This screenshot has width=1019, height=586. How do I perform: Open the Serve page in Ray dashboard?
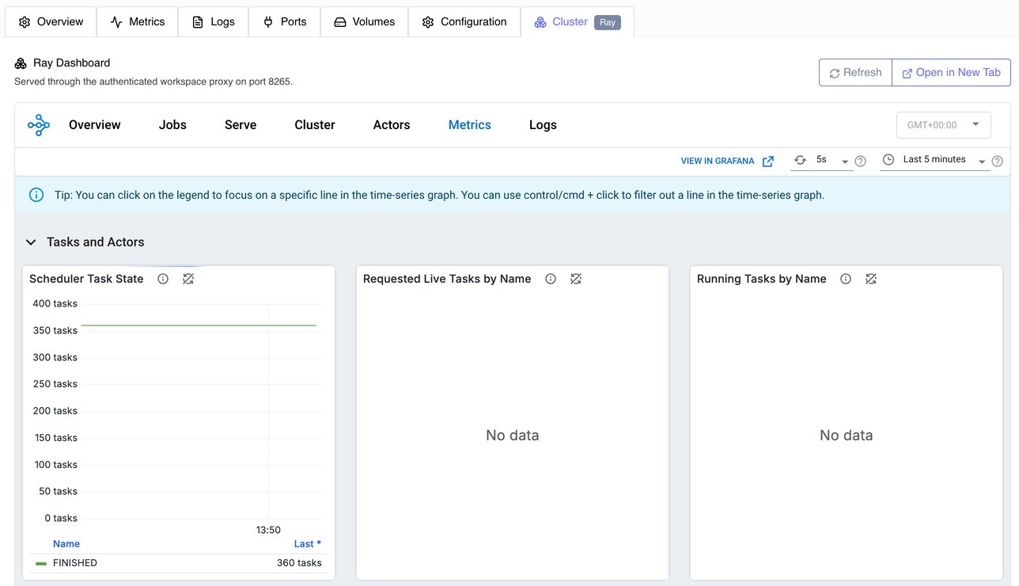[241, 125]
